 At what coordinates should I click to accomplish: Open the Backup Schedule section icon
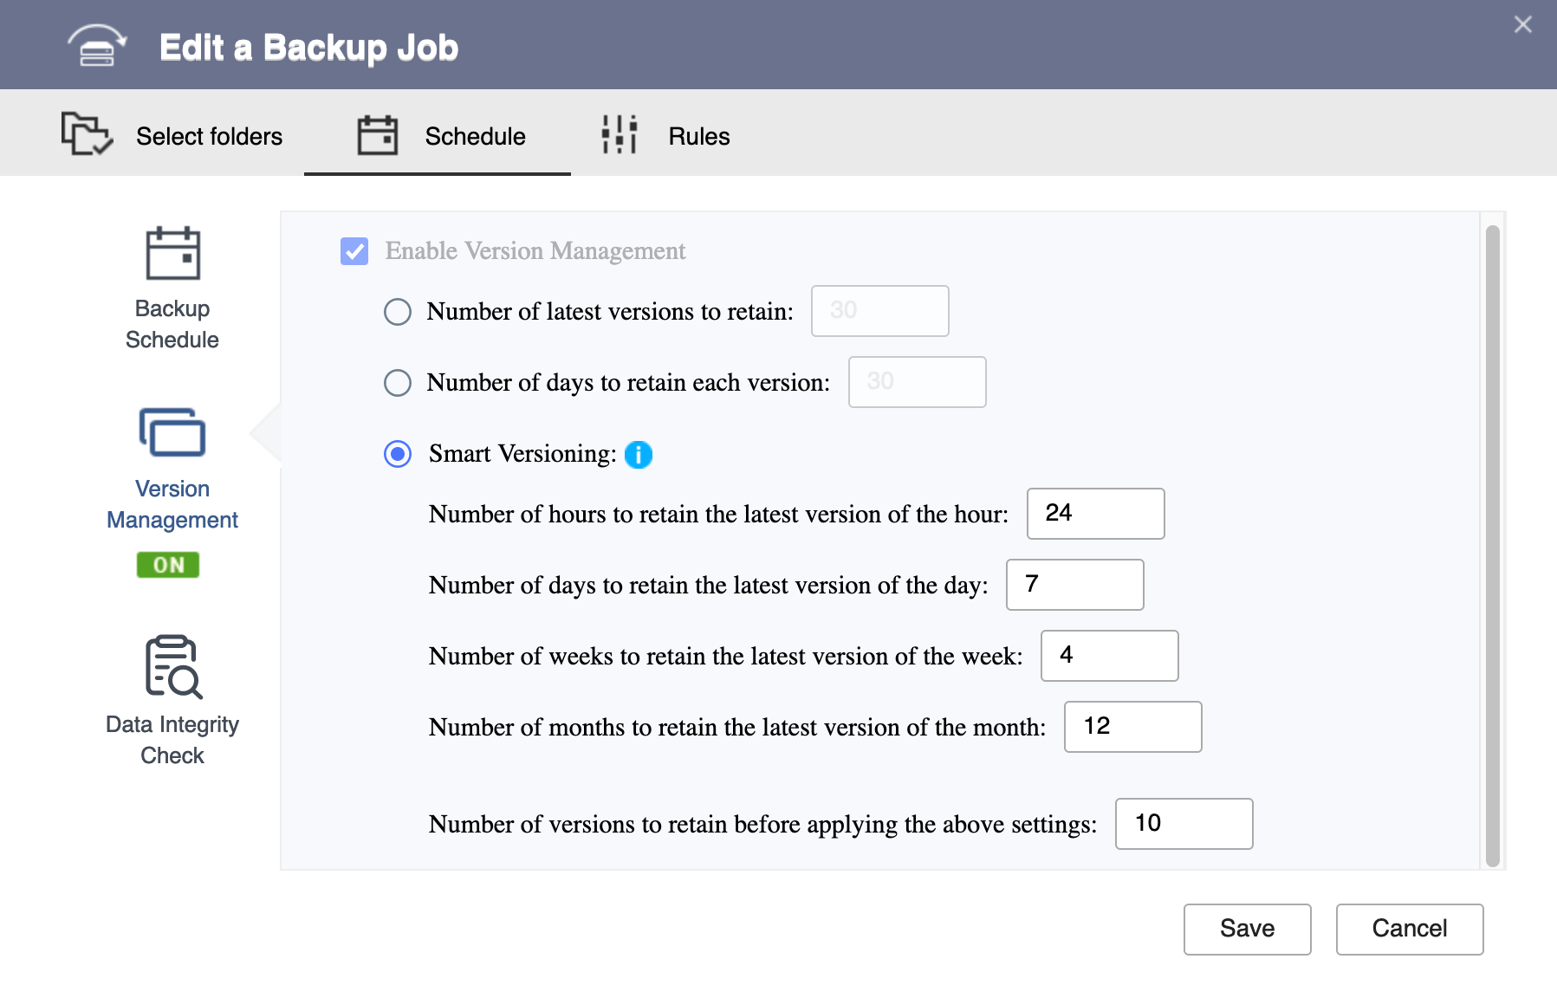click(172, 254)
